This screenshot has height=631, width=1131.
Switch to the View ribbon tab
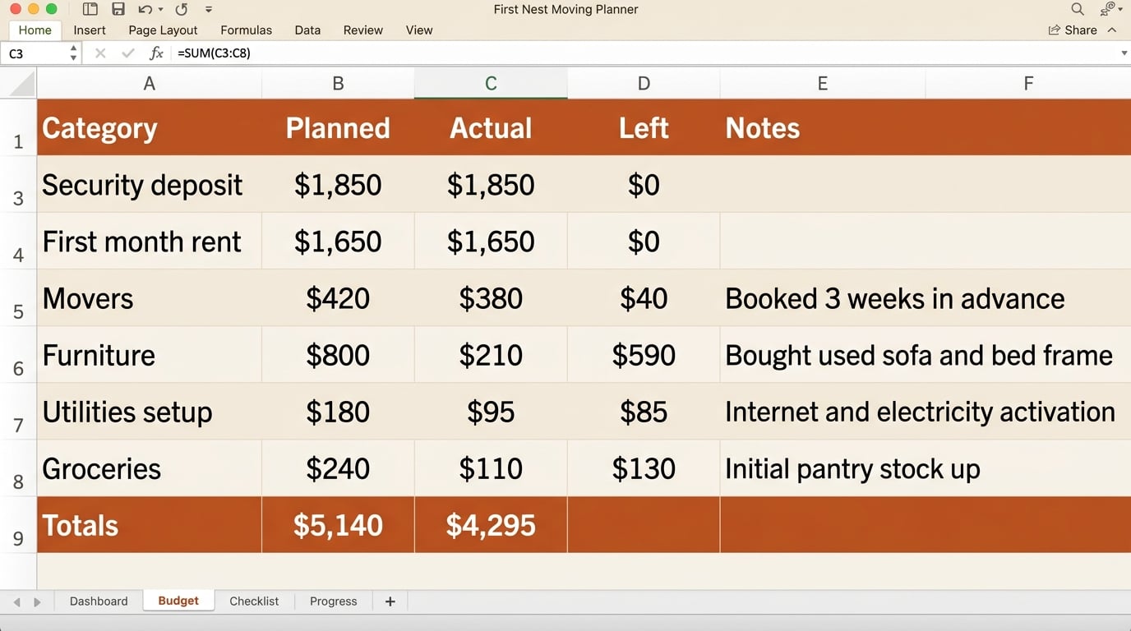point(419,30)
